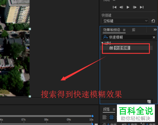Select the 快速模糊 effect in the results
The image size is (158, 125).
click(122, 48)
